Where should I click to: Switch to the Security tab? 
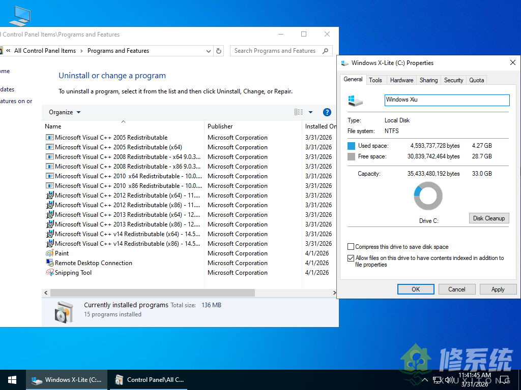pos(453,80)
